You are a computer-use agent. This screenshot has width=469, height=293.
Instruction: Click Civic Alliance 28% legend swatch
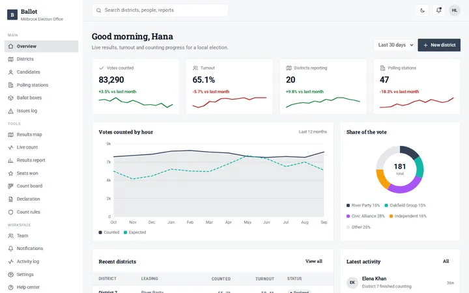click(x=348, y=216)
